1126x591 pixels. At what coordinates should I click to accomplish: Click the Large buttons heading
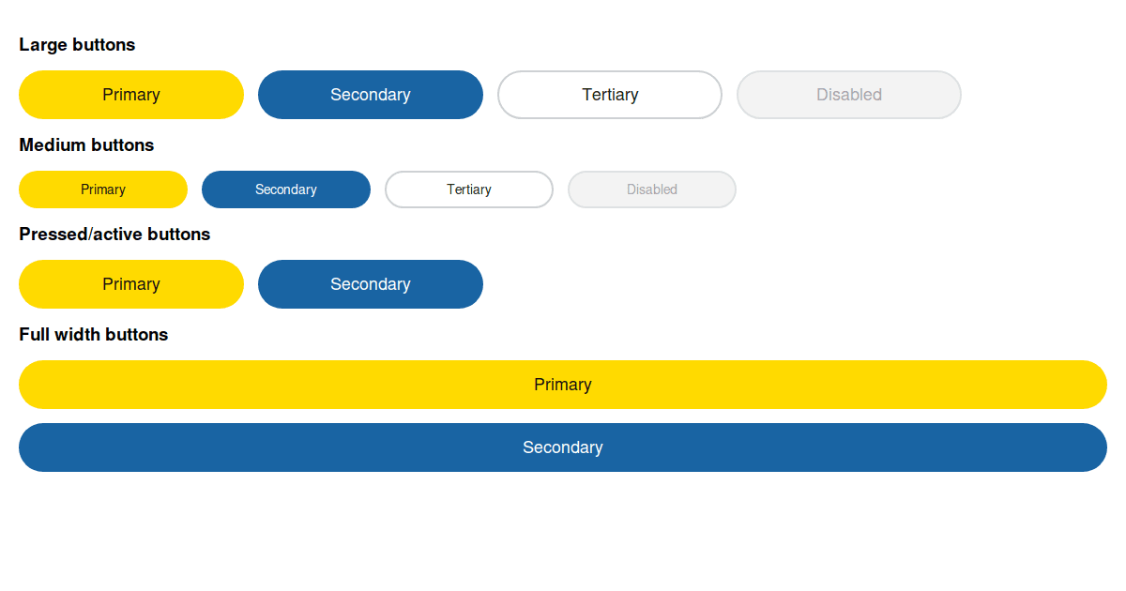click(x=77, y=45)
